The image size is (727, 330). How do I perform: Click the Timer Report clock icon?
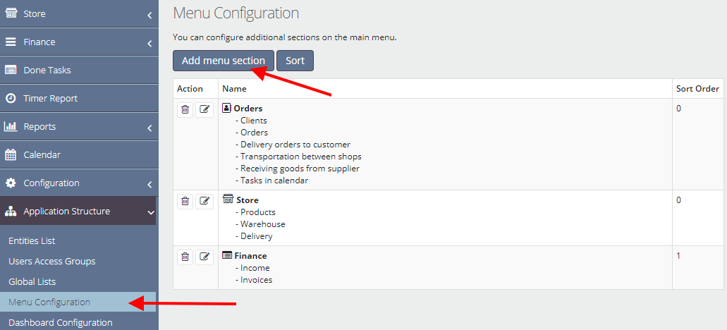11,98
